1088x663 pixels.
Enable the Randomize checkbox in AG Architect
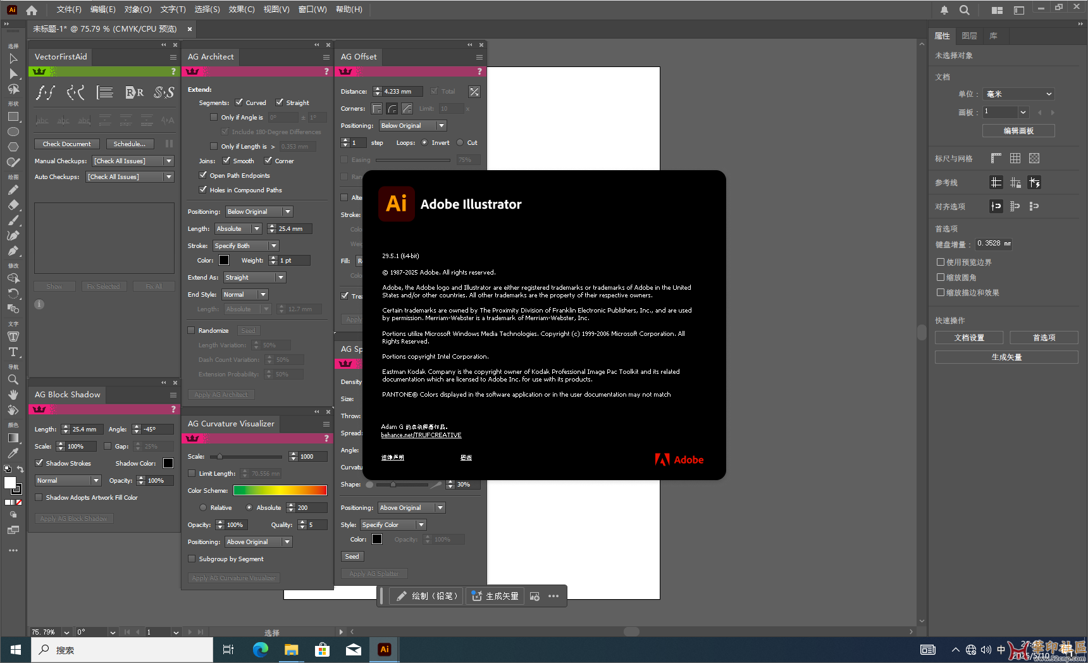191,330
